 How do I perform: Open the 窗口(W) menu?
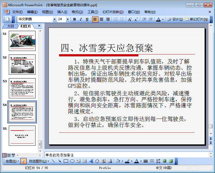[x=134, y=12]
